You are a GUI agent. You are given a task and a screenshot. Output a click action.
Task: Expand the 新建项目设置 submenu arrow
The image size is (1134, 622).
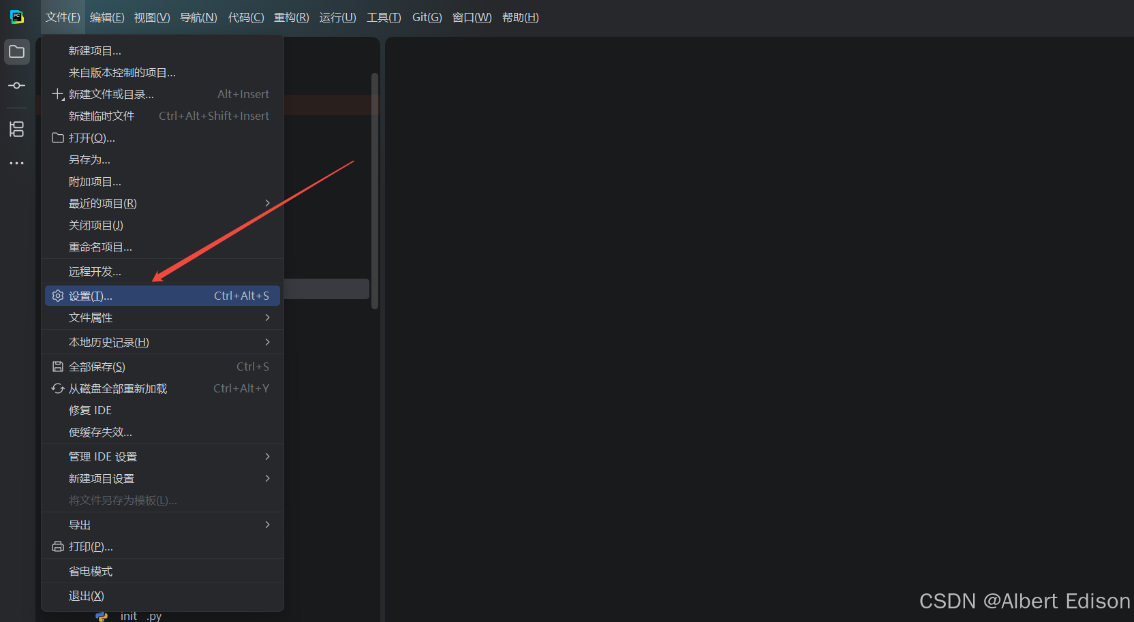[x=267, y=478]
